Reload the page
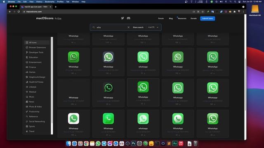Screen dimensions: 264x148 [x=19, y=12]
